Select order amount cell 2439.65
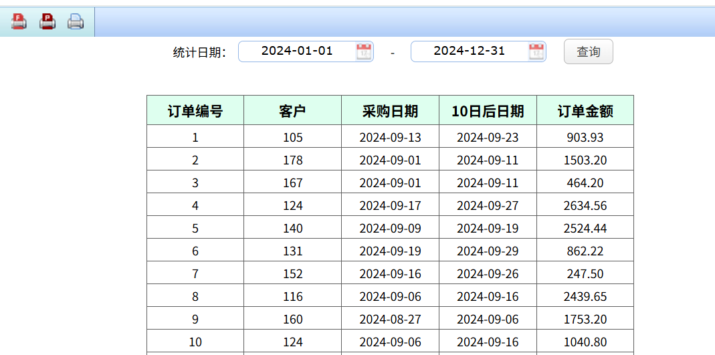The height and width of the screenshot is (355, 715). 585,296
